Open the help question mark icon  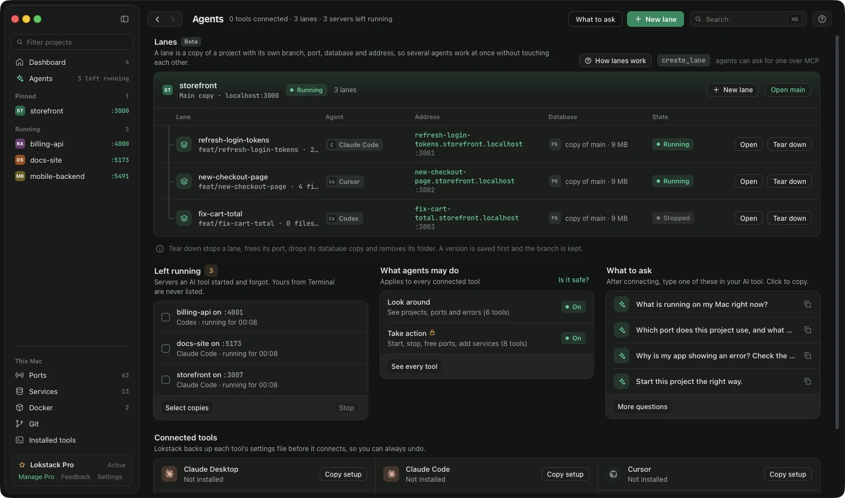822,19
